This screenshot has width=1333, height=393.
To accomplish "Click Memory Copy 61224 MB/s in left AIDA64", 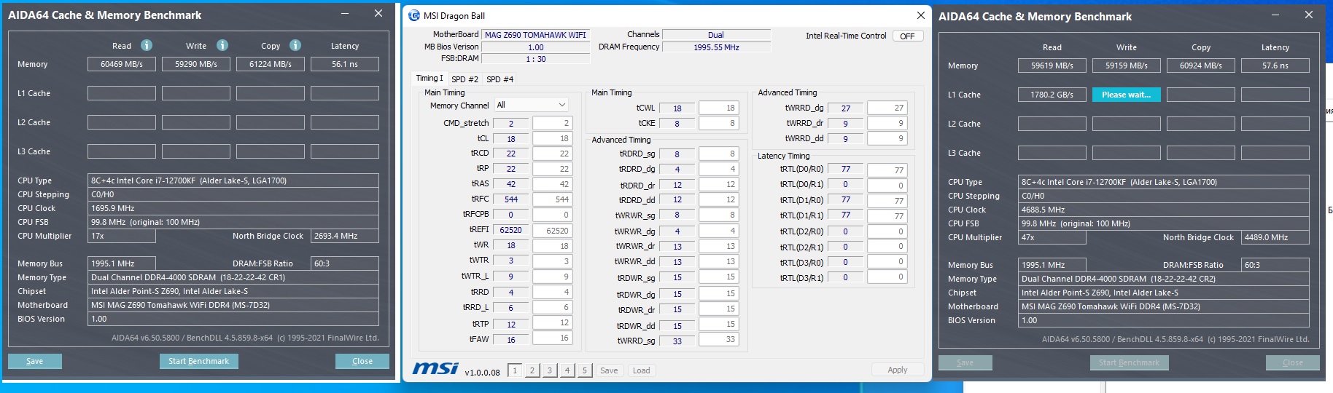I will point(271,64).
